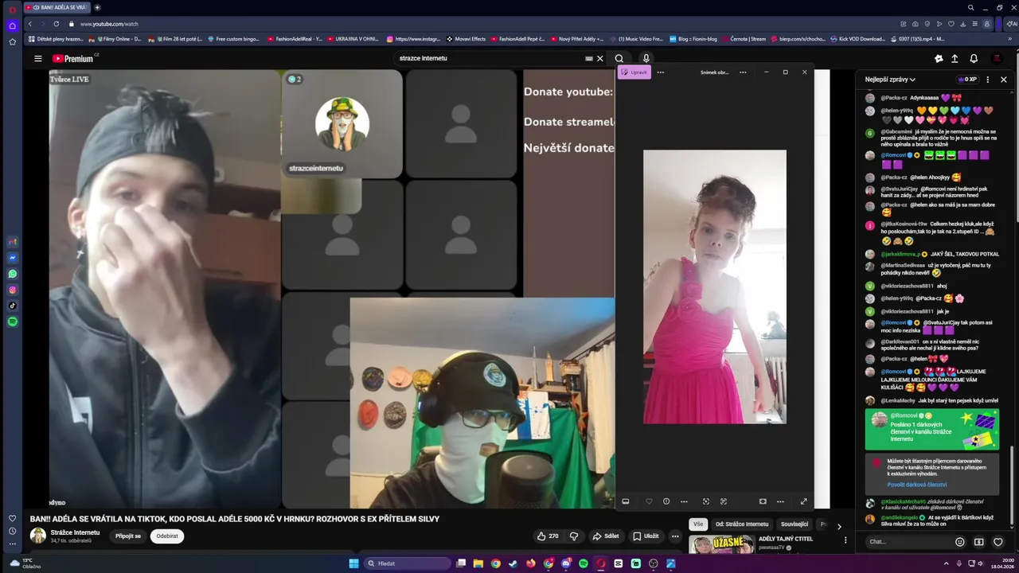
Task: Open Free custom bingo... bookmark
Action: 234,39
